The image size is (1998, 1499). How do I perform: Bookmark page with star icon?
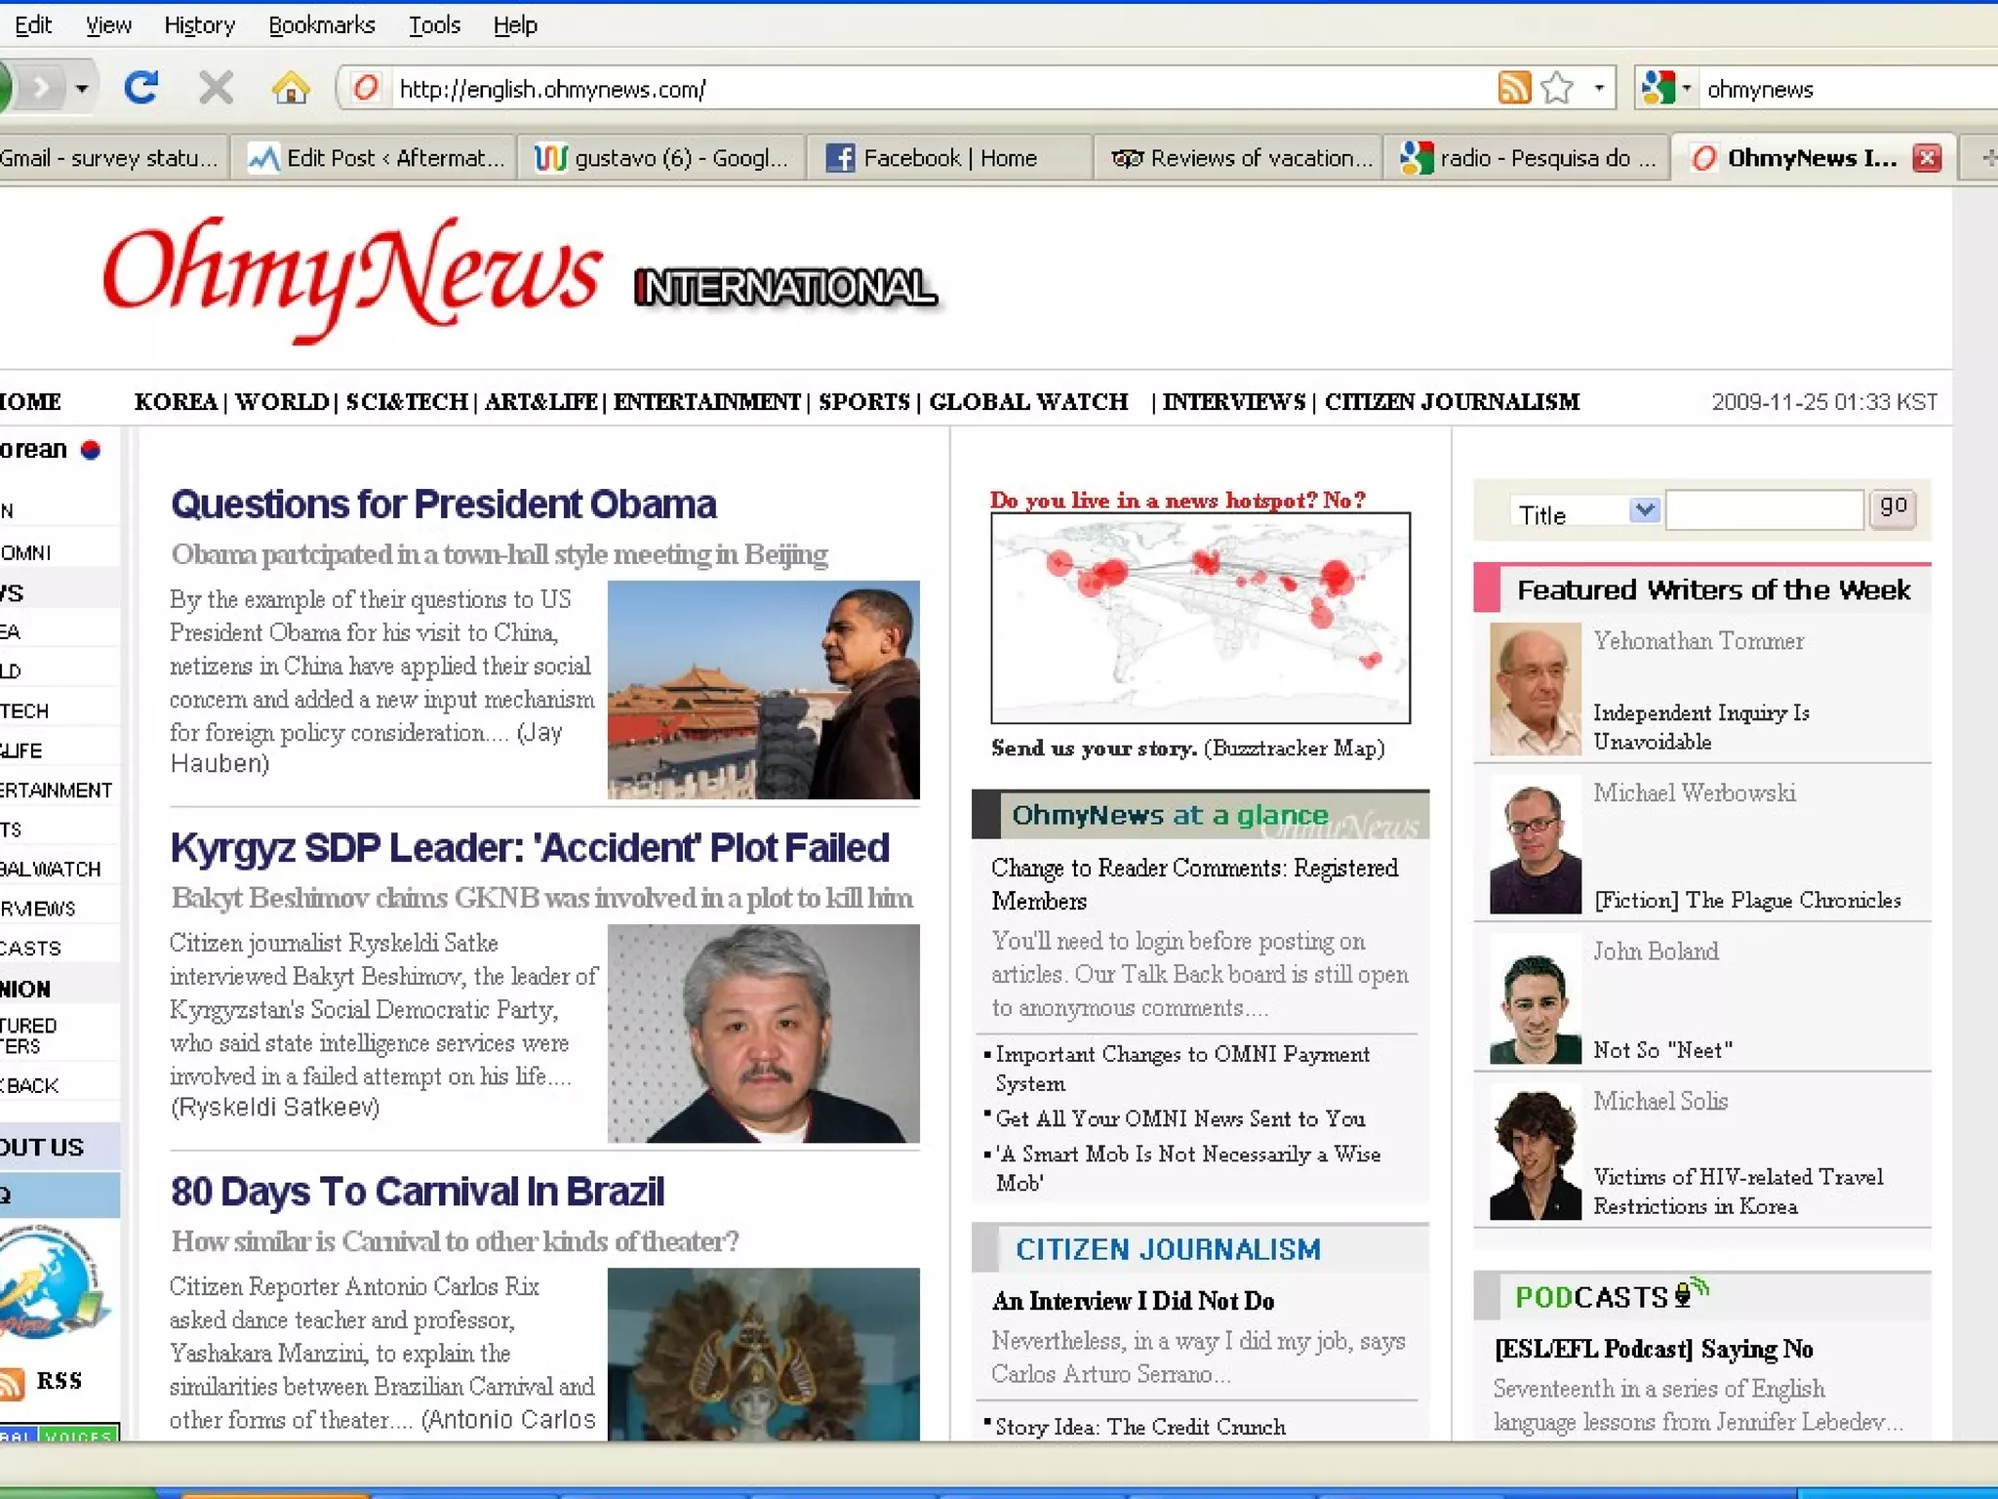pos(1557,89)
